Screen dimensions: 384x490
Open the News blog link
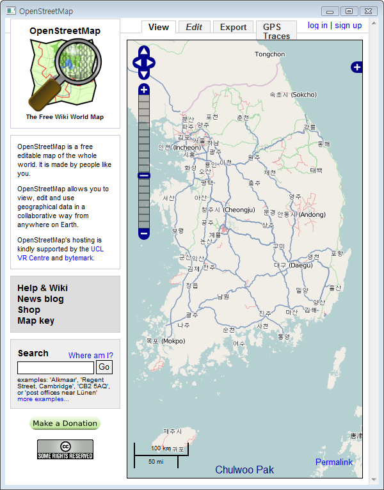click(x=41, y=299)
